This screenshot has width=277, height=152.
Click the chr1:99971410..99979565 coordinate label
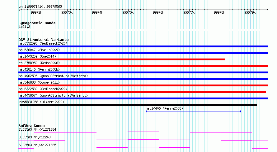point(40,7)
